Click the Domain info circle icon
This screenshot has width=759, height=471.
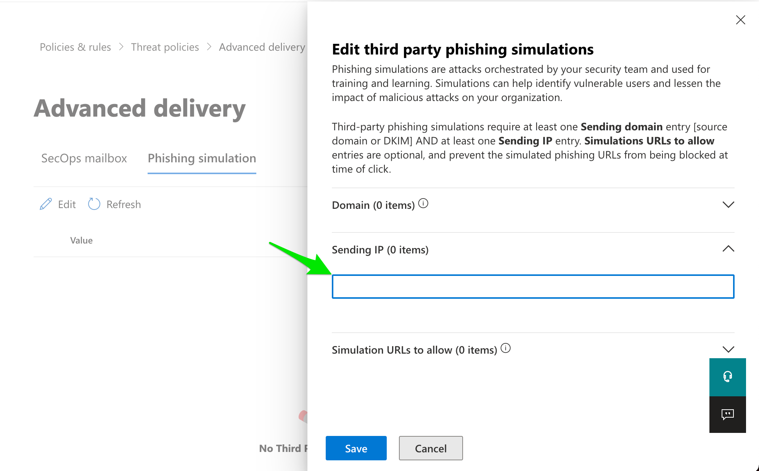(423, 203)
